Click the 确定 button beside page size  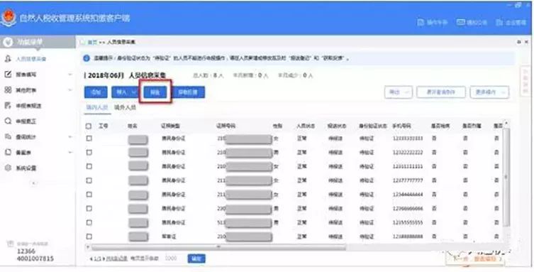[x=196, y=259]
